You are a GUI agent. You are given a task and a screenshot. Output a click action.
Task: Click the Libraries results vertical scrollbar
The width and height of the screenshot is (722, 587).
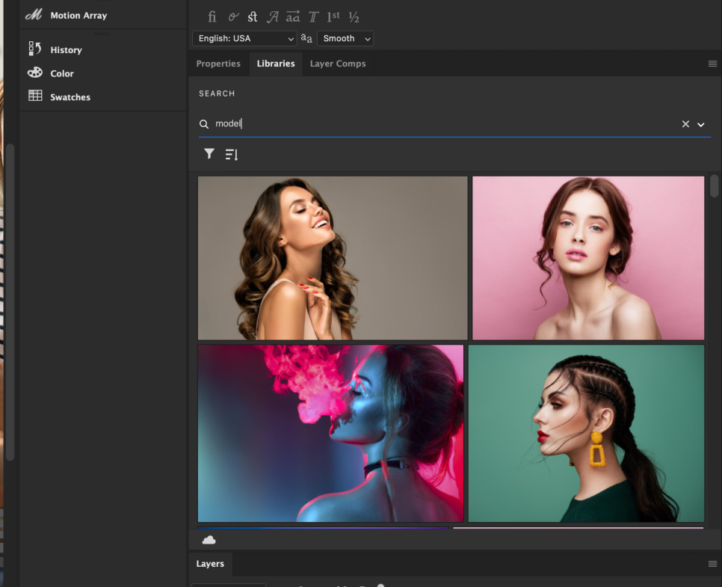tap(715, 185)
